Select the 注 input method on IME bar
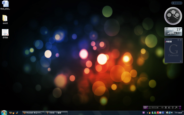Screen dimensions: 184x115 pyautogui.click(x=149, y=108)
